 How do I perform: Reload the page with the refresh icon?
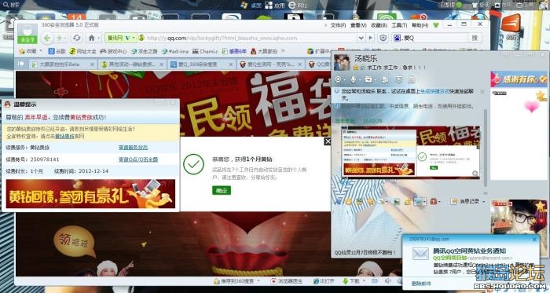(x=77, y=38)
